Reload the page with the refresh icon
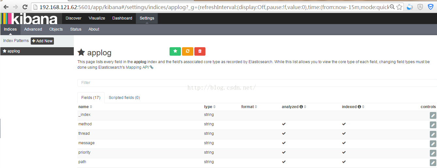The width and height of the screenshot is (437, 168). pyautogui.click(x=25, y=7)
